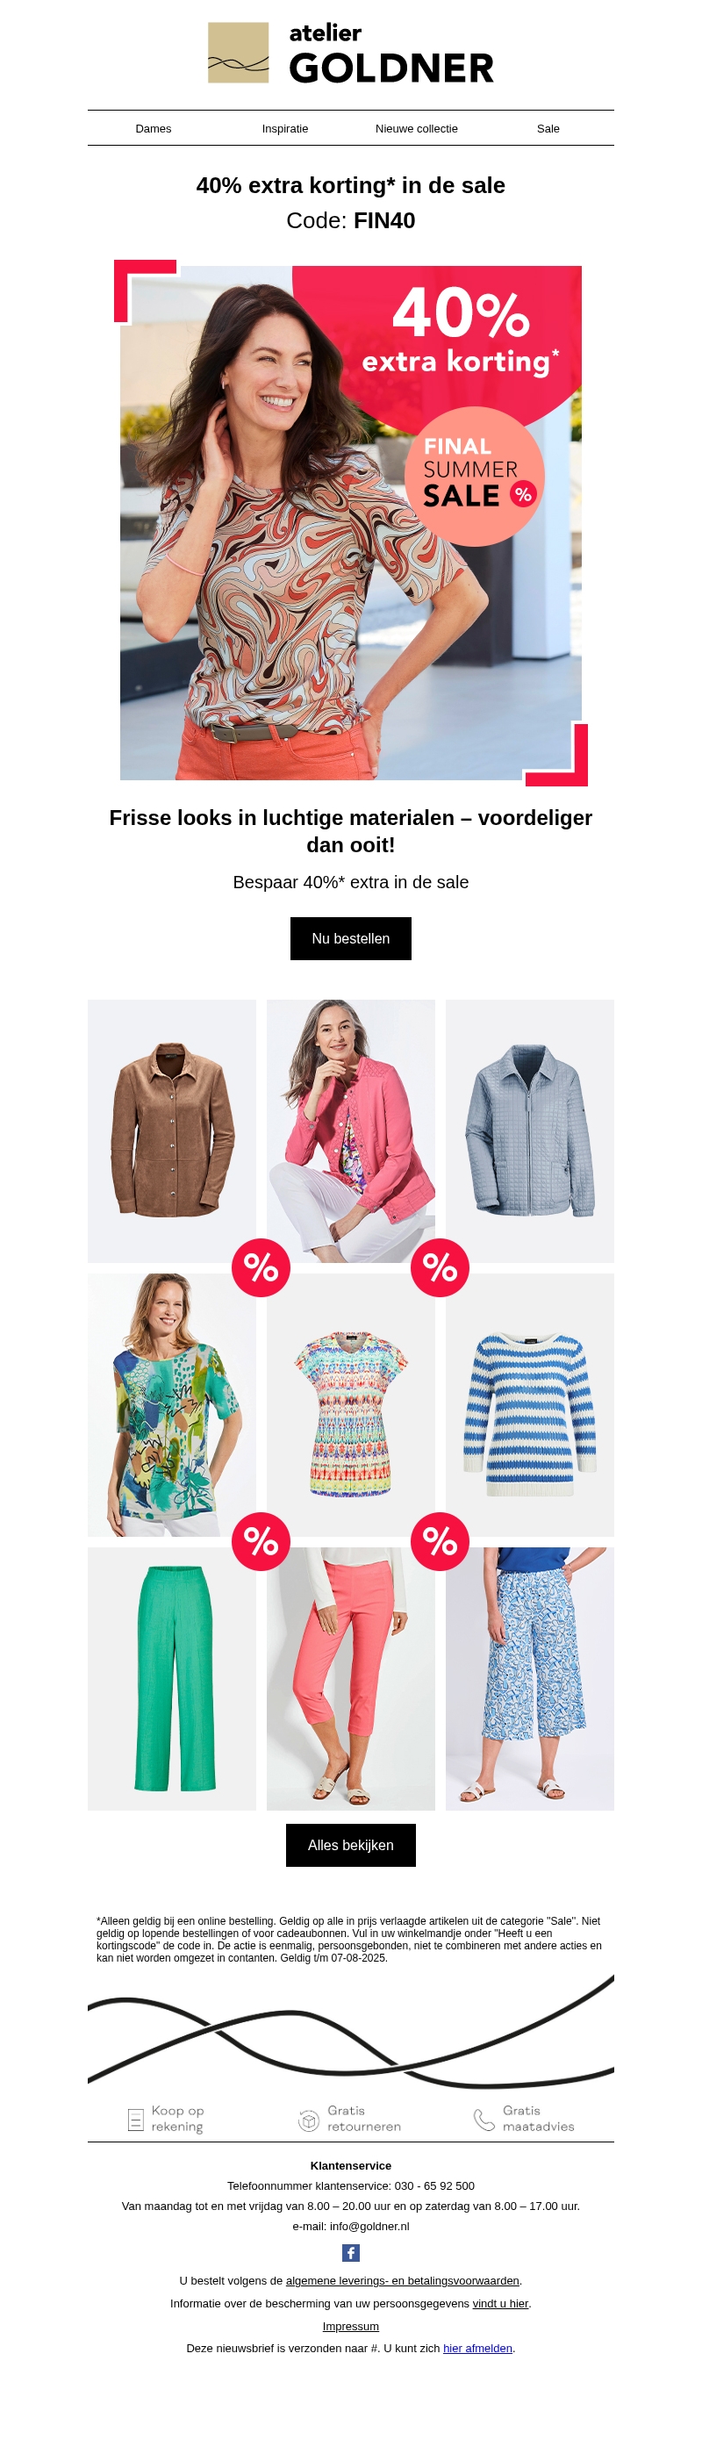
Task: Click the Alles bekijken button
Action: pos(350,1845)
